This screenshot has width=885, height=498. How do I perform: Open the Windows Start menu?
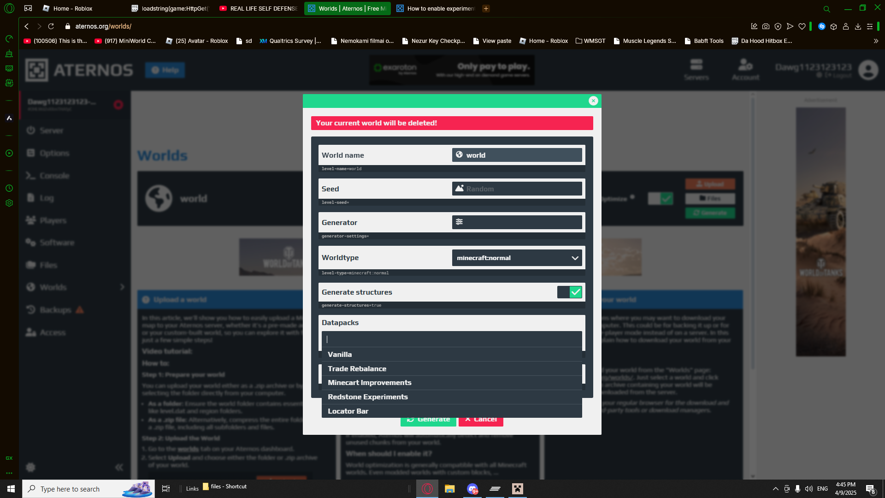pyautogui.click(x=11, y=489)
